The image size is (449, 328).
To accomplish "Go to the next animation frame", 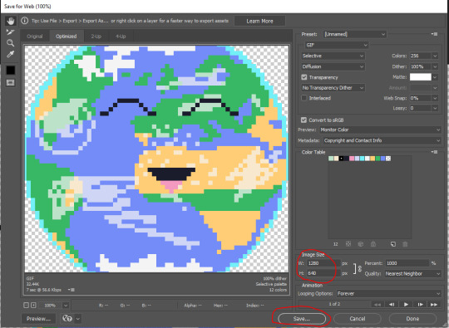I will 420,304.
